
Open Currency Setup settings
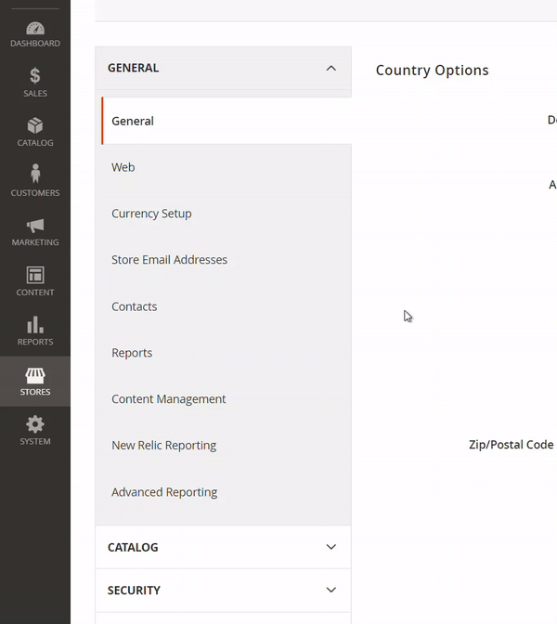coord(151,214)
